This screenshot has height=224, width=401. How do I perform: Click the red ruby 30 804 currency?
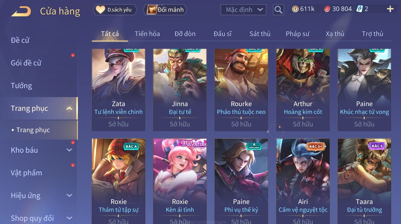(x=338, y=9)
